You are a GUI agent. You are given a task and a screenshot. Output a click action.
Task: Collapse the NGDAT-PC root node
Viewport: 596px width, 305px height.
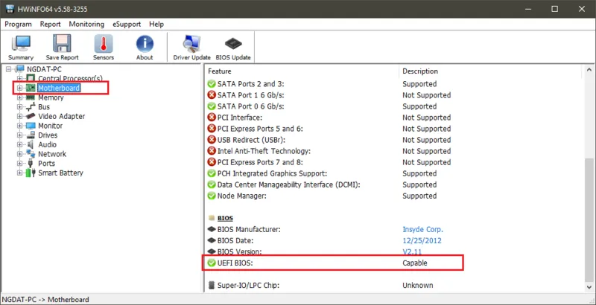9,69
